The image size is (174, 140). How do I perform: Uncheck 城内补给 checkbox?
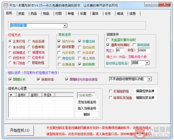click(59, 41)
